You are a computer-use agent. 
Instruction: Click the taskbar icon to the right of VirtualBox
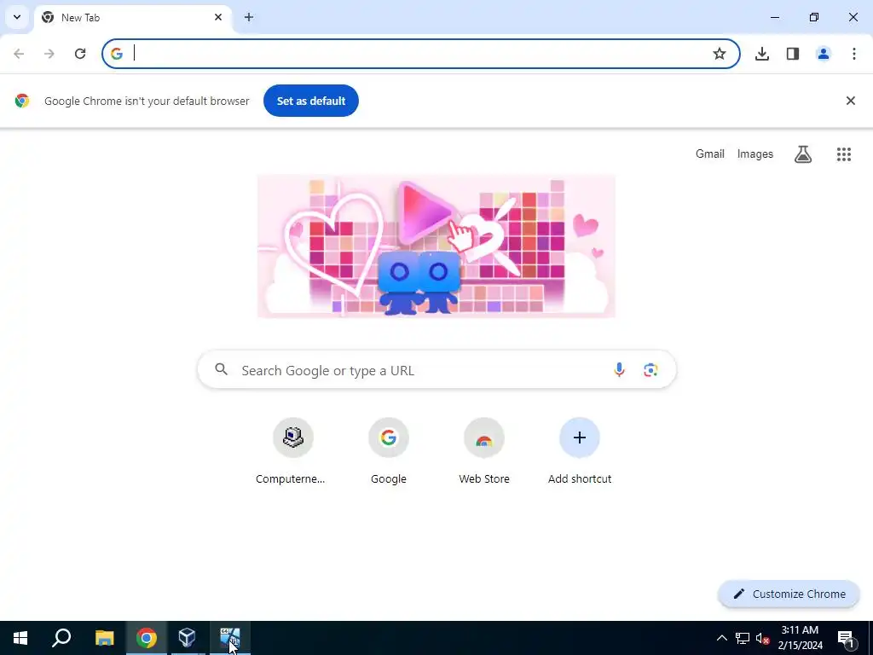229,638
